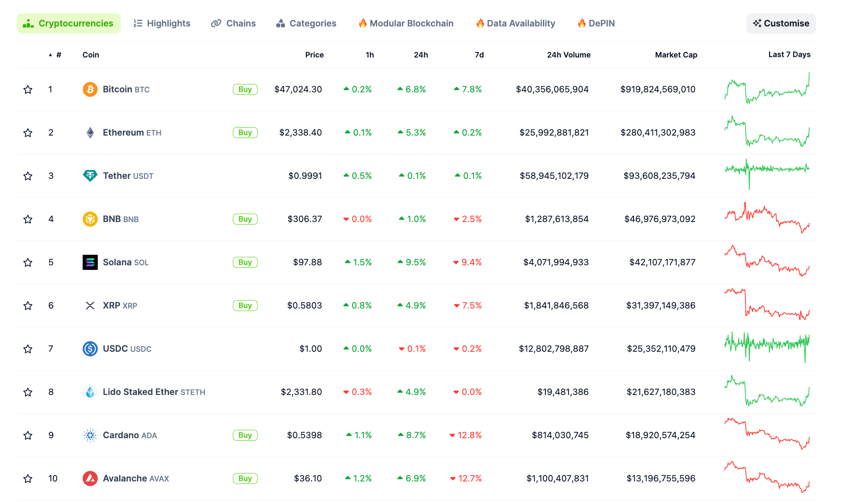Switch to the Chains tab
The width and height of the screenshot is (845, 502).
[x=234, y=24]
